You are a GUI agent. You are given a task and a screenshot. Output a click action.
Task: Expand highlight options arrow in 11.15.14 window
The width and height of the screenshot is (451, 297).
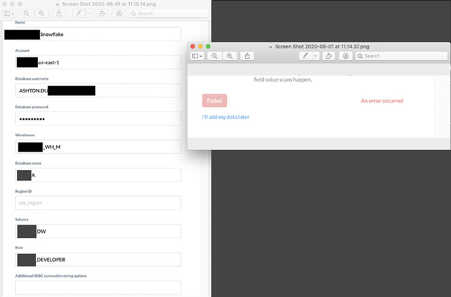(x=89, y=14)
